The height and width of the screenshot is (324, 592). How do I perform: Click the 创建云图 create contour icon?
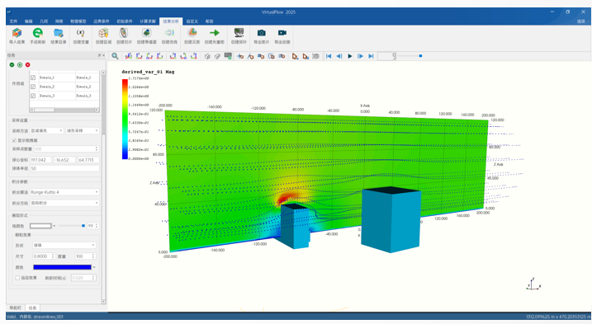pyautogui.click(x=192, y=33)
